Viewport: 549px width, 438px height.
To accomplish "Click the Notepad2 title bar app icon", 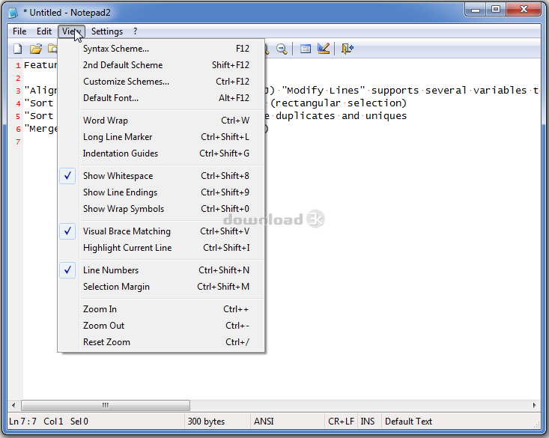I will (x=13, y=13).
